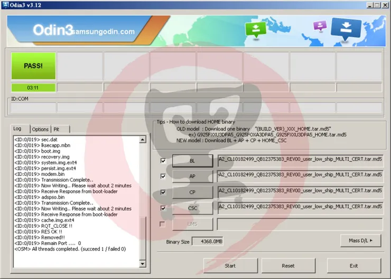Image resolution: width=391 pixels, height=279 pixels.
Task: Uncheck the CP checkbox
Action: pos(163,192)
